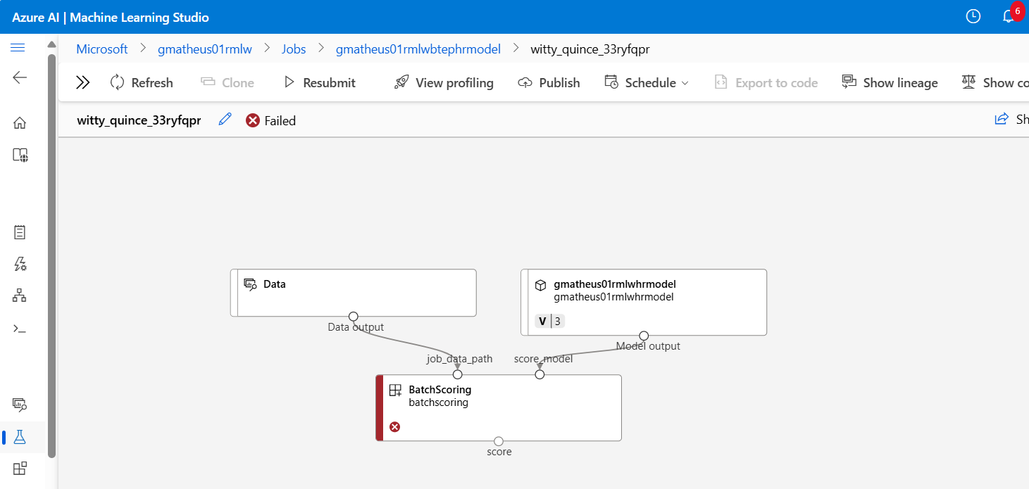Open gmatheus01rmlwbtephrmodel breadcrumb
Viewport: 1029px width, 489px height.
(x=418, y=49)
